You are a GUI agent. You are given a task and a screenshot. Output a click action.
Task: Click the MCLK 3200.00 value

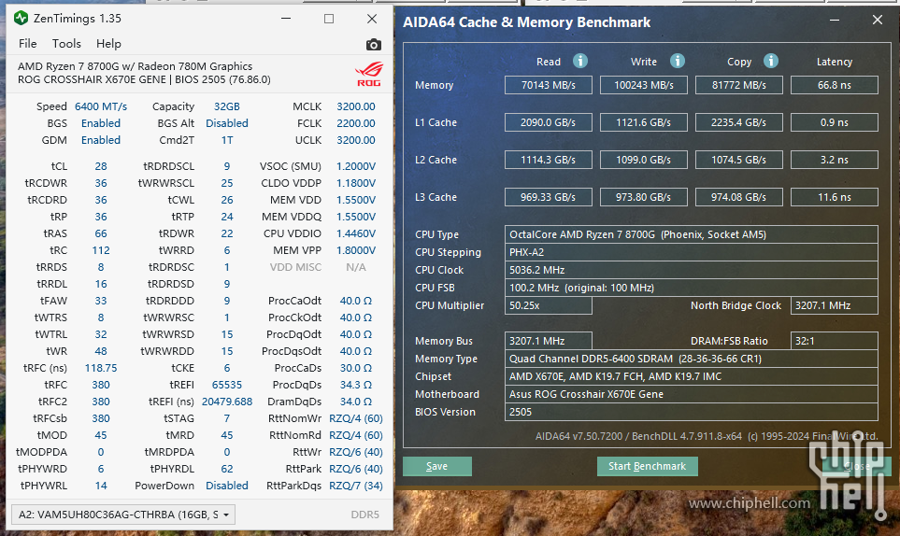click(356, 106)
